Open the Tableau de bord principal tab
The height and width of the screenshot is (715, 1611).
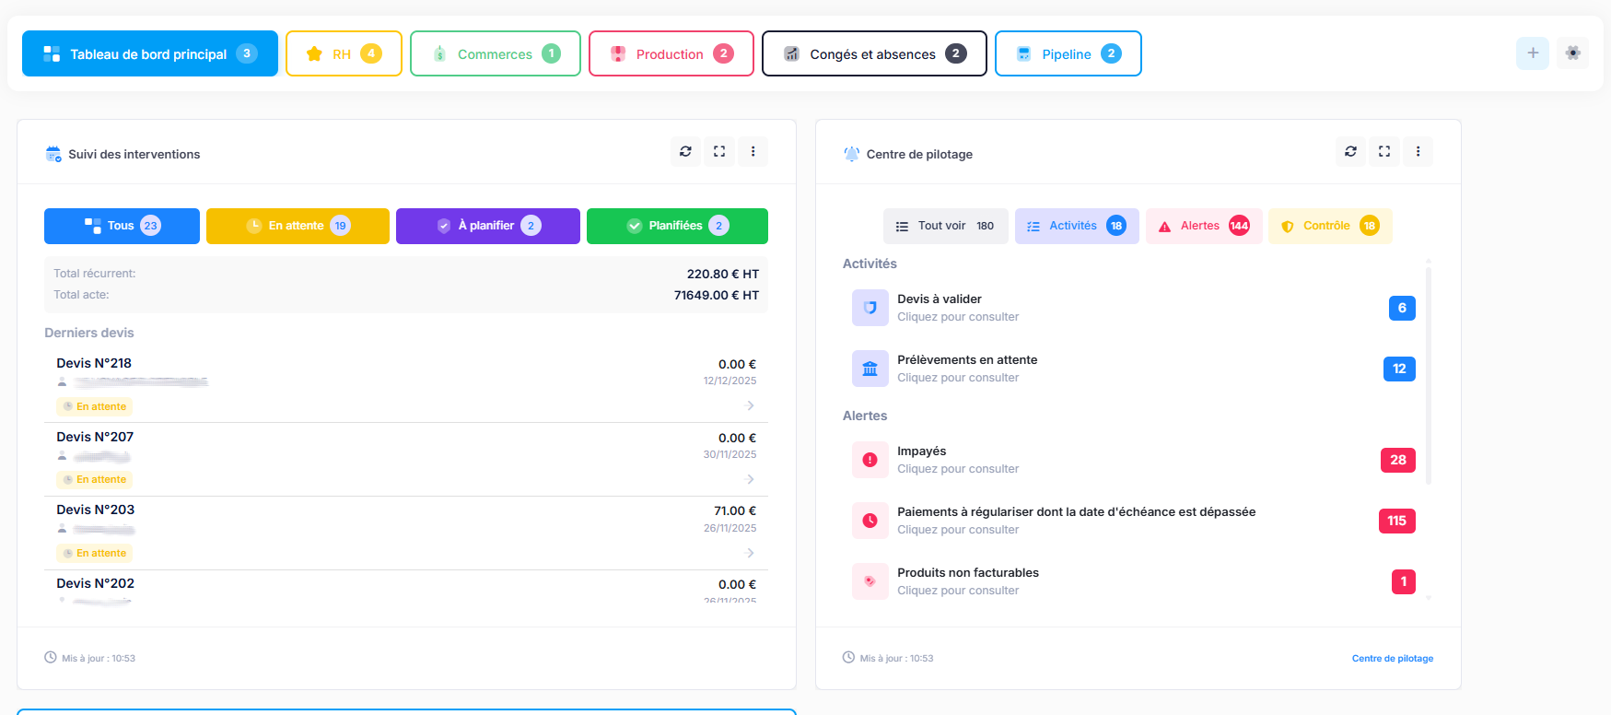(150, 53)
